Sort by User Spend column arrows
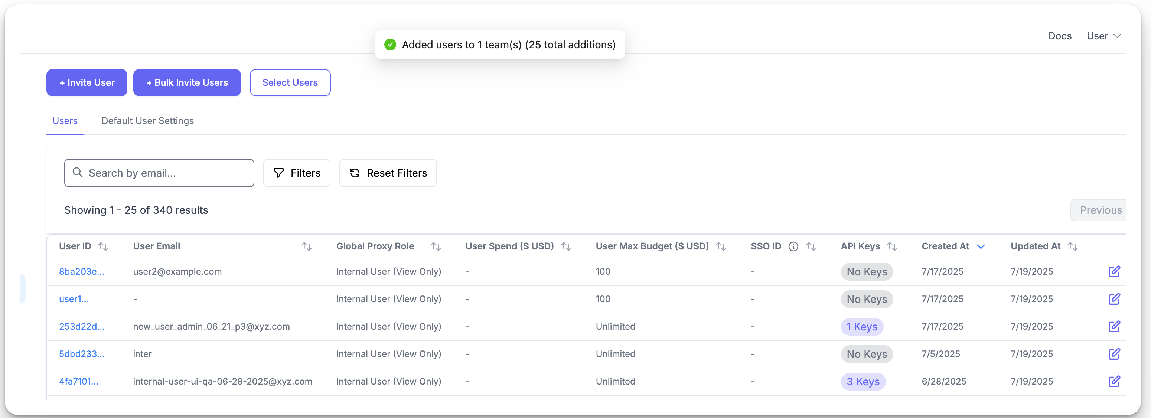The height and width of the screenshot is (418, 1151). pos(566,246)
